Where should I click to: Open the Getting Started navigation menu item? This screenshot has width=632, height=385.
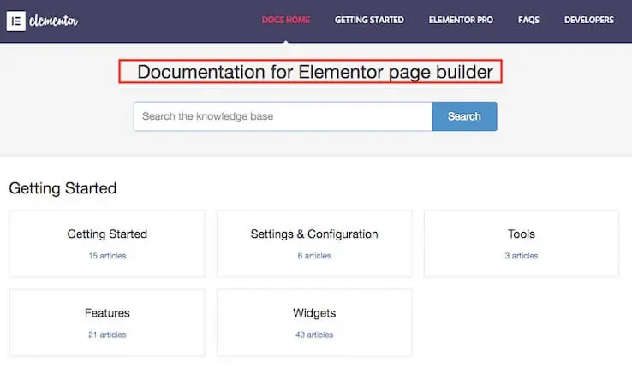pyautogui.click(x=369, y=20)
